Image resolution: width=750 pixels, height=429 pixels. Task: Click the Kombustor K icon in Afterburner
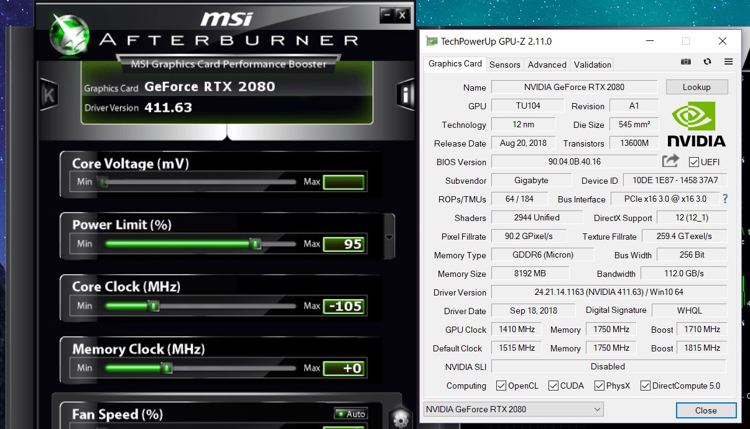[x=49, y=95]
